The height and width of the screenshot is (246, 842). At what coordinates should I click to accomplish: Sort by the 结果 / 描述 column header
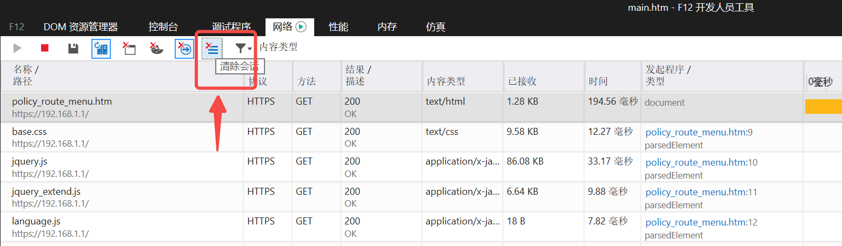tap(381, 76)
